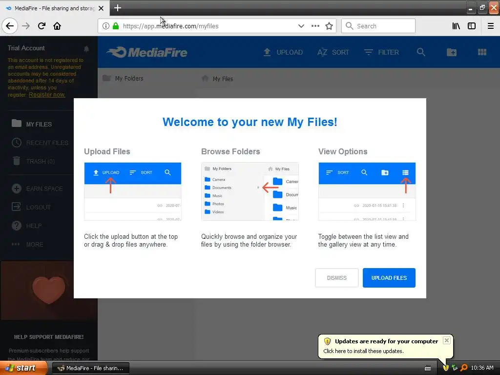Toggle the Firefox sidebar icon
The width and height of the screenshot is (500, 375).
tap(472, 26)
